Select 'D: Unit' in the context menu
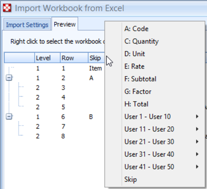 pos(155,54)
